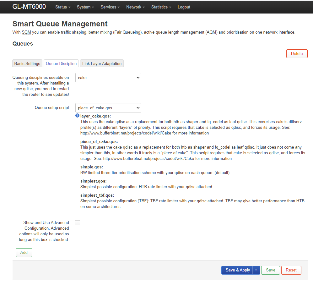
Task: Expand the Network menu
Action: pyautogui.click(x=135, y=7)
